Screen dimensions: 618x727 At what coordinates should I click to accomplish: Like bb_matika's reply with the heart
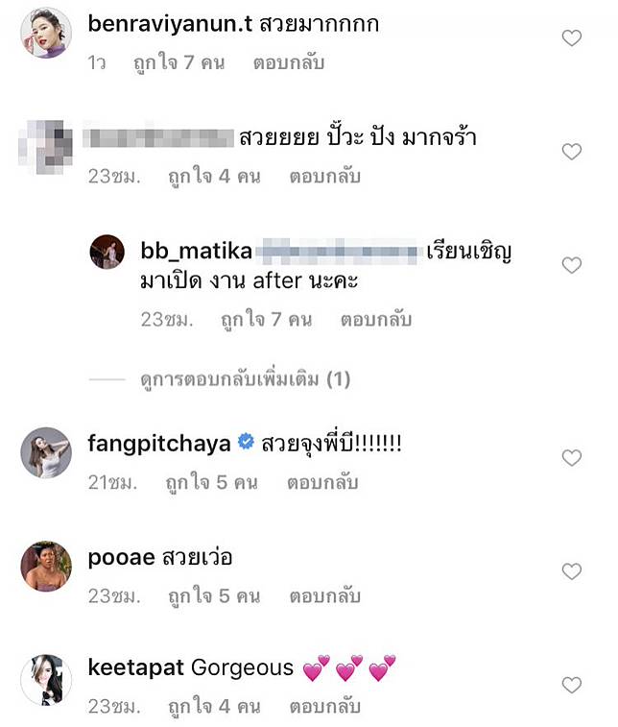(571, 265)
